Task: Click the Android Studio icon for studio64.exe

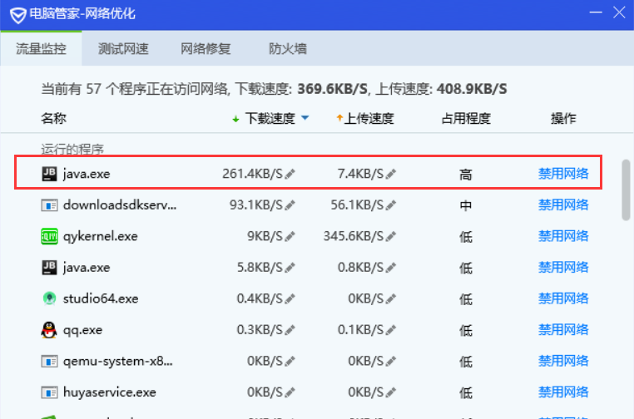Action: tap(49, 298)
